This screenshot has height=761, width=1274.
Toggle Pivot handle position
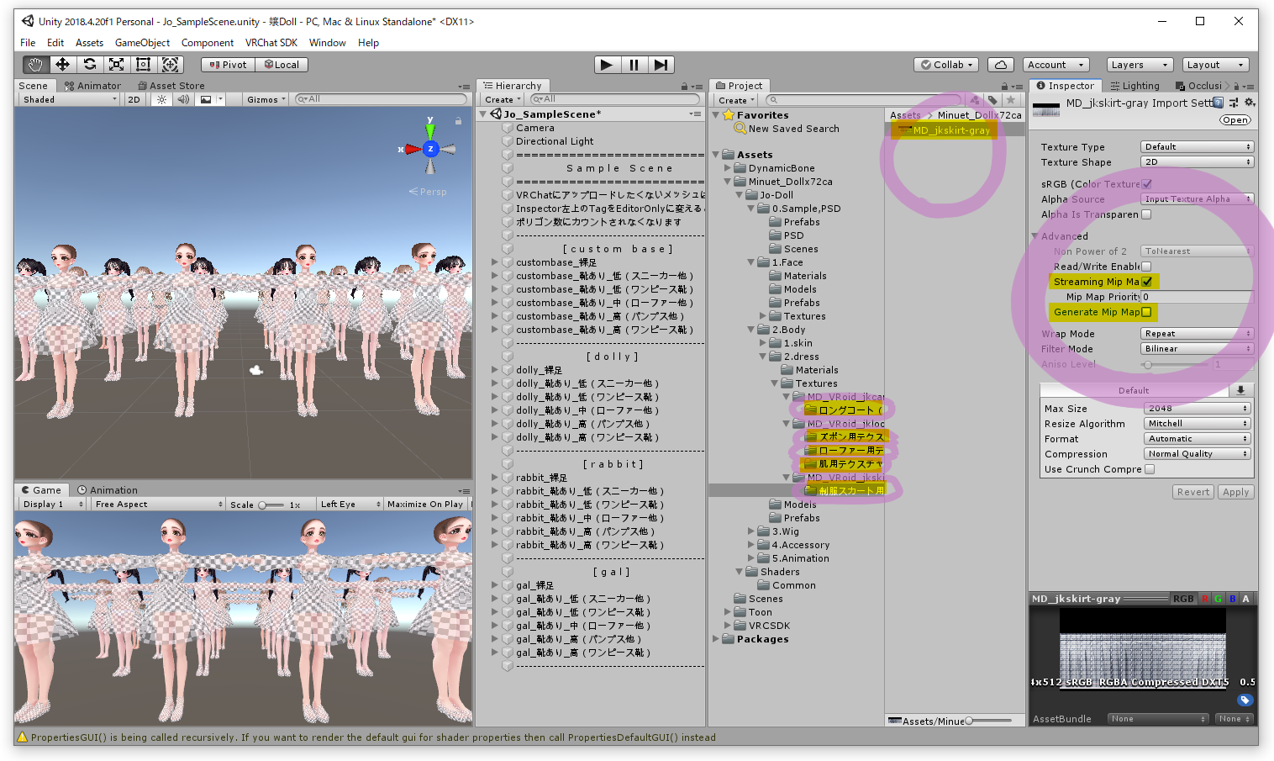[x=228, y=65]
